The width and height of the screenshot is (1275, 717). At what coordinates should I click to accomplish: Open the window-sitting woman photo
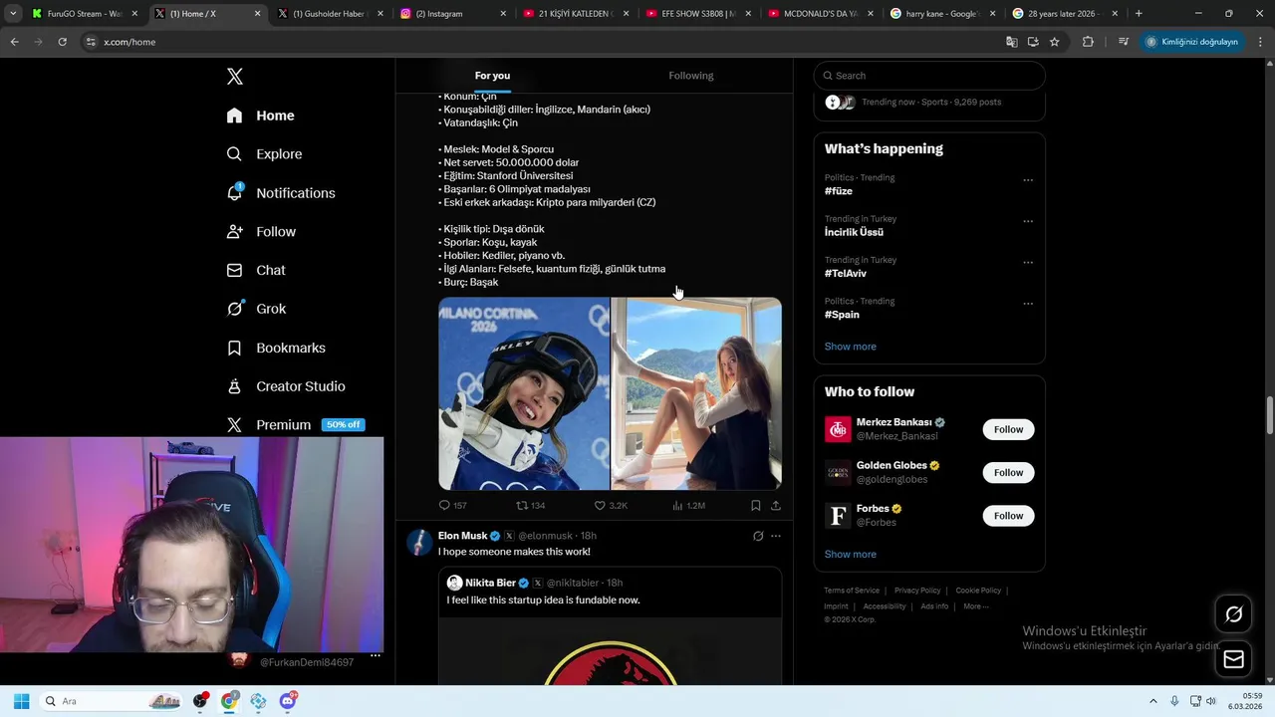(696, 393)
